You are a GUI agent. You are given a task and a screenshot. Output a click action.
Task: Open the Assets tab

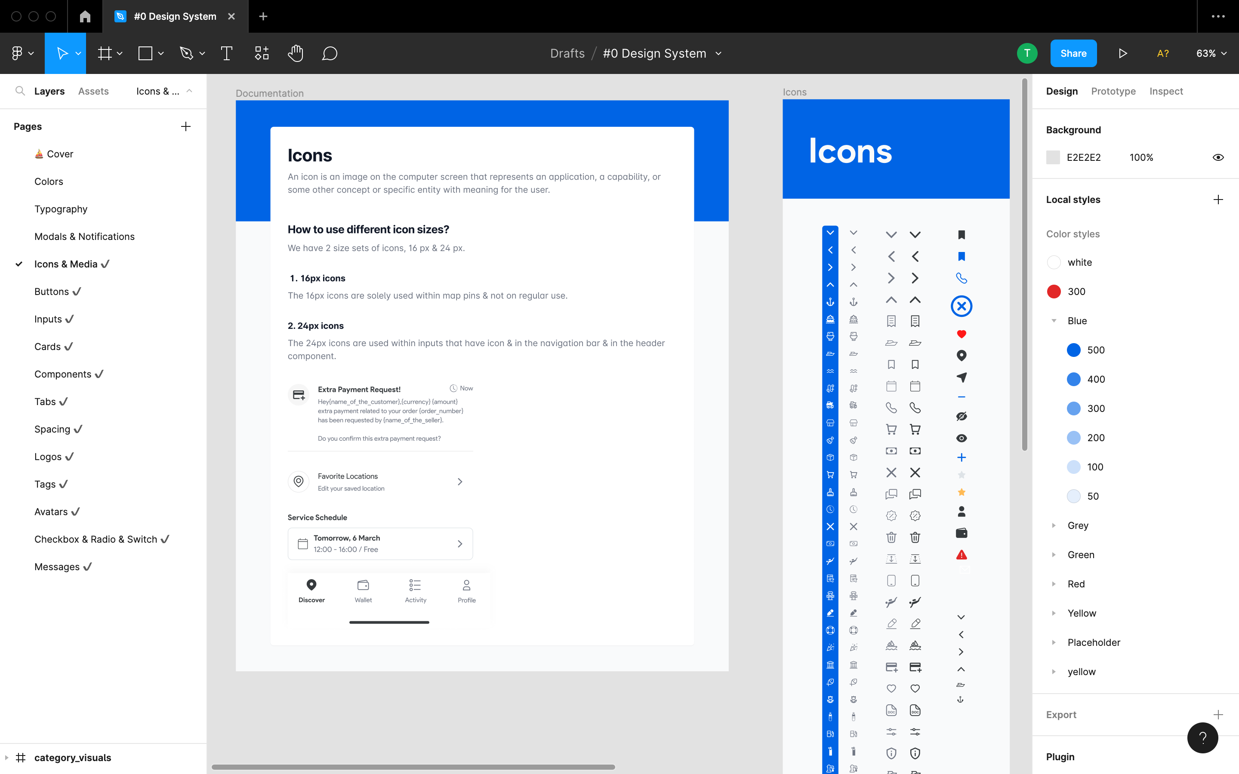[93, 91]
